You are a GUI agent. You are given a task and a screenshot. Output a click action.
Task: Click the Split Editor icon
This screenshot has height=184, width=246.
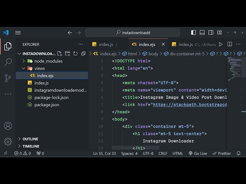point(229,44)
